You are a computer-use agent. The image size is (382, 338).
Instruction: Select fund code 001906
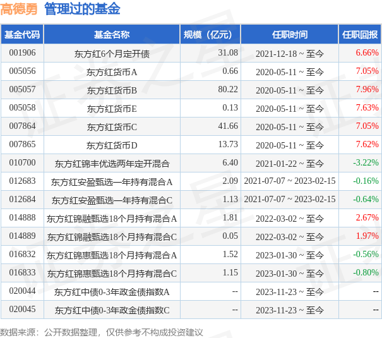pos(22,53)
